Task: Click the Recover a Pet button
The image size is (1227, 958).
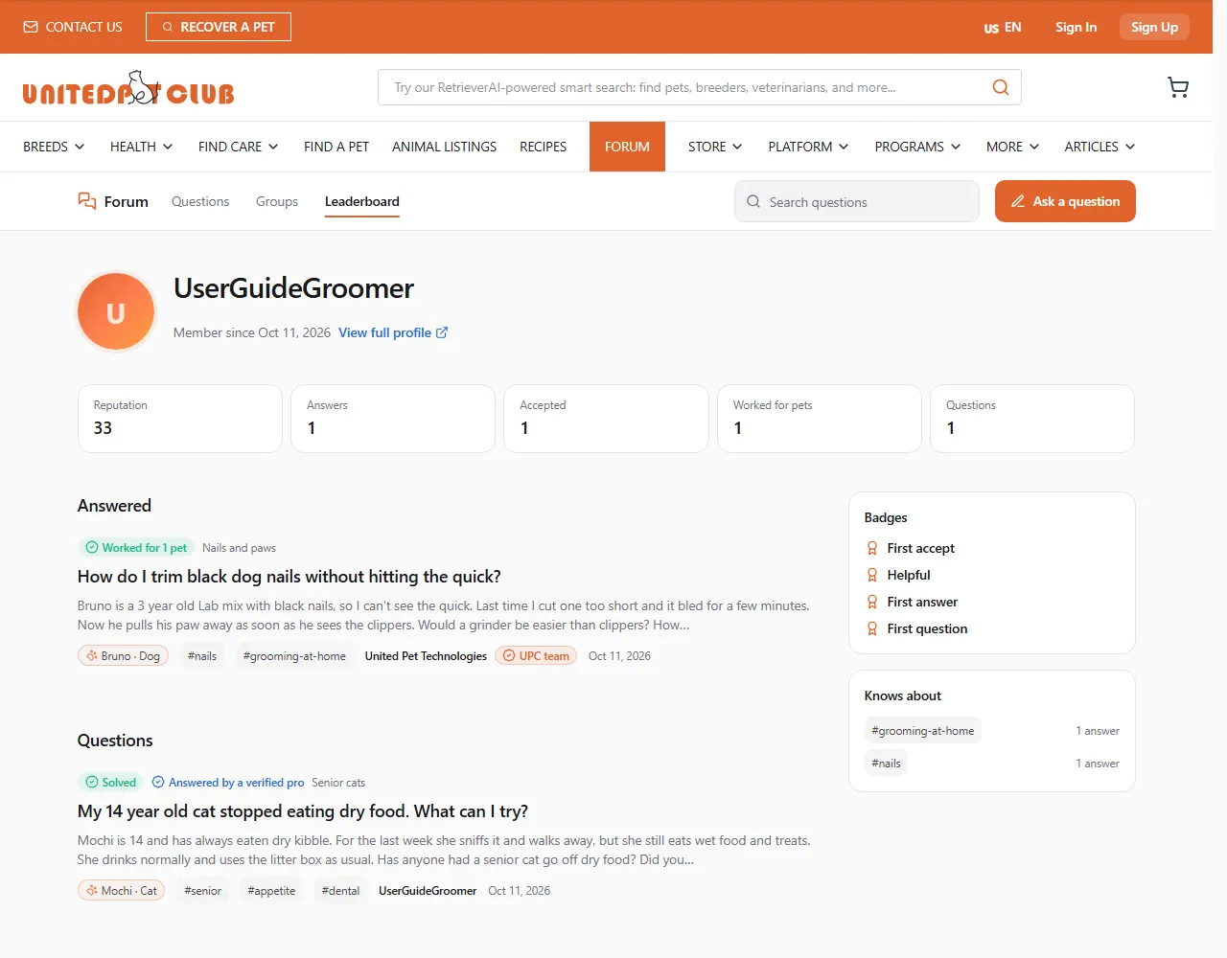Action: tap(219, 27)
